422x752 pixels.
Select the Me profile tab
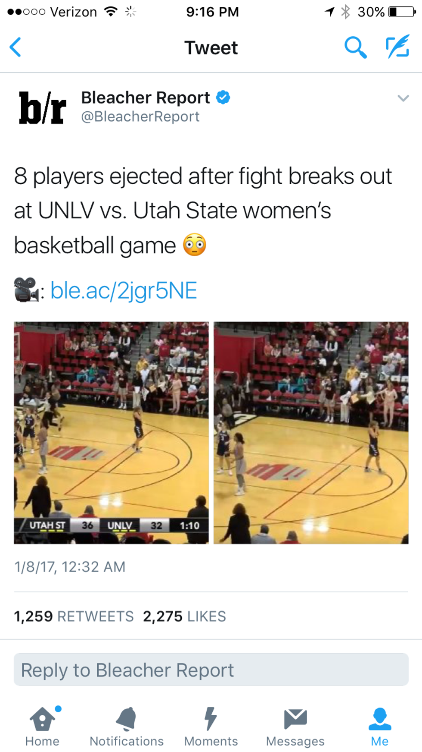pyautogui.click(x=380, y=727)
